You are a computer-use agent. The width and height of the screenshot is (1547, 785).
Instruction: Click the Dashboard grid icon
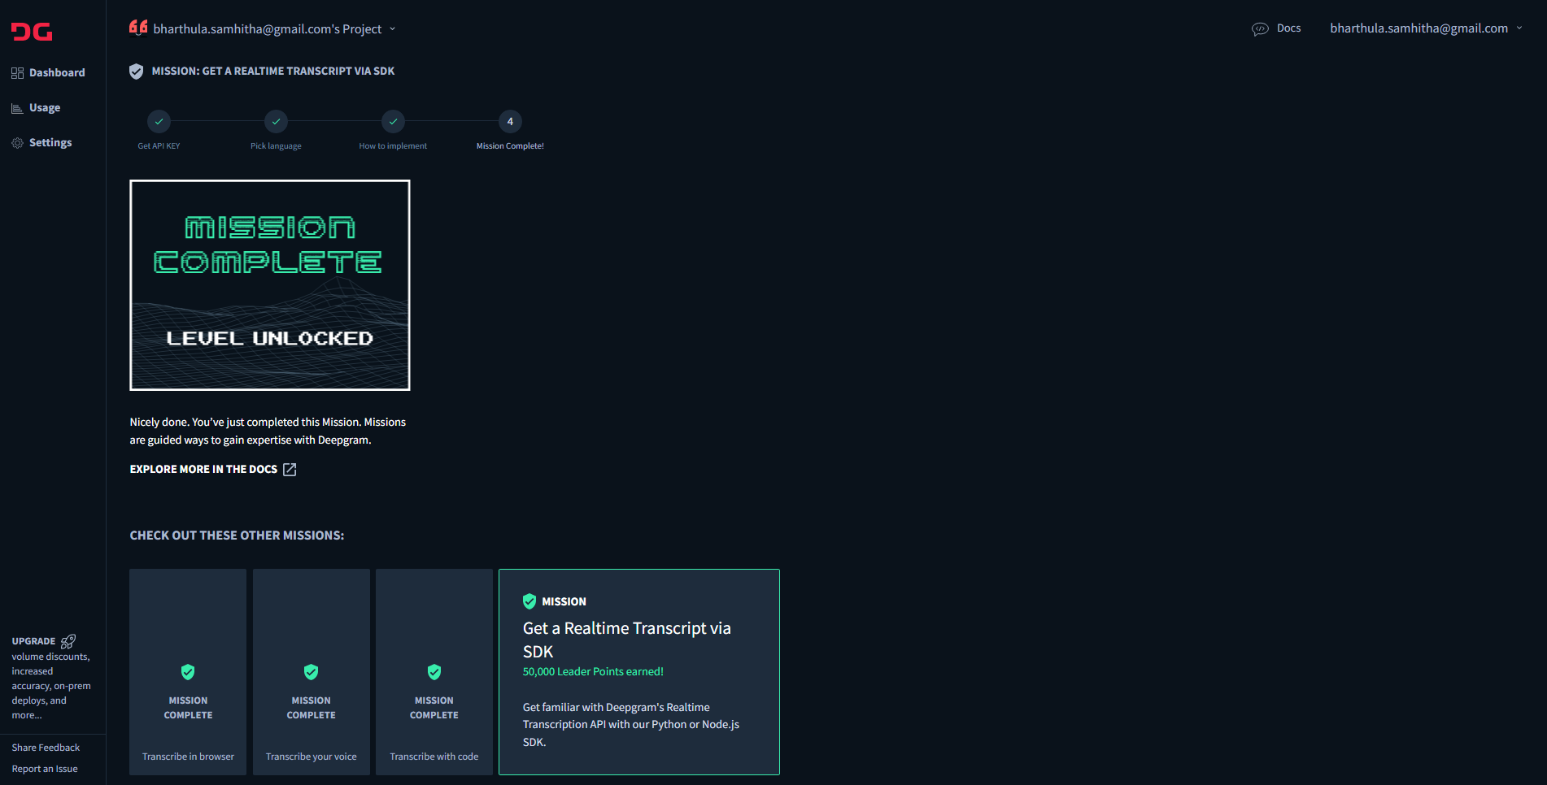point(17,73)
